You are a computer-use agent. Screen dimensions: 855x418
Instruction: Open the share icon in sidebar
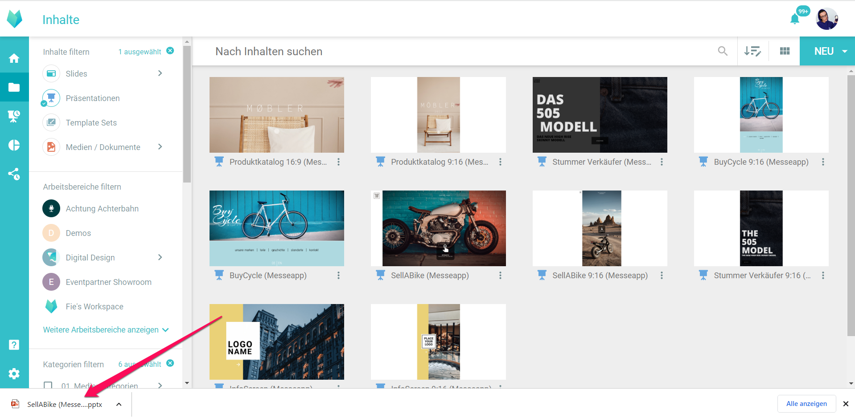(x=14, y=174)
